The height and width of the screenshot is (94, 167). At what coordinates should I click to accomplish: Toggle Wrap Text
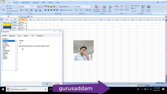click(x=64, y=7)
